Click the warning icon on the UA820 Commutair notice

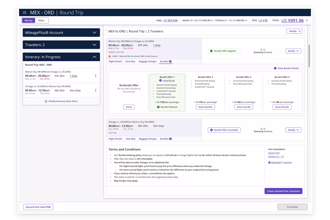pyautogui.click(x=110, y=57)
